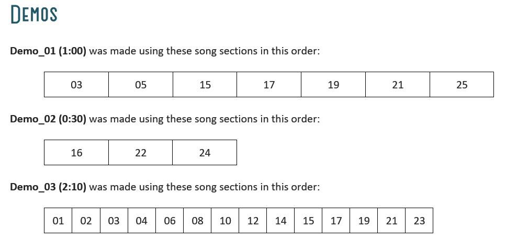Click cell 10 in Demo_03 table
Image resolution: width=506 pixels, height=239 pixels.
click(x=225, y=221)
